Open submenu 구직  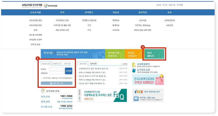(89, 30)
